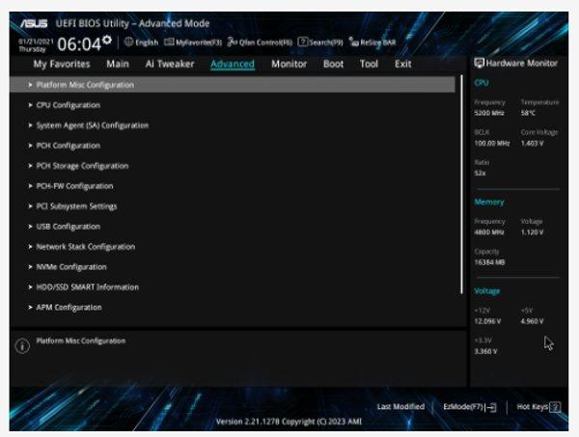This screenshot has width=579, height=437.
Task: Expand System Agent (SA) Configuration arrow
Action: tap(30, 125)
